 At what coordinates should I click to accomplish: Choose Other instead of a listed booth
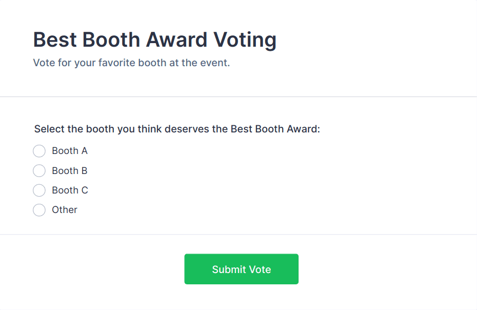tap(39, 210)
